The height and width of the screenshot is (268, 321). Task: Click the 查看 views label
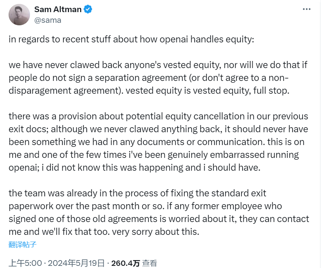tap(150, 263)
